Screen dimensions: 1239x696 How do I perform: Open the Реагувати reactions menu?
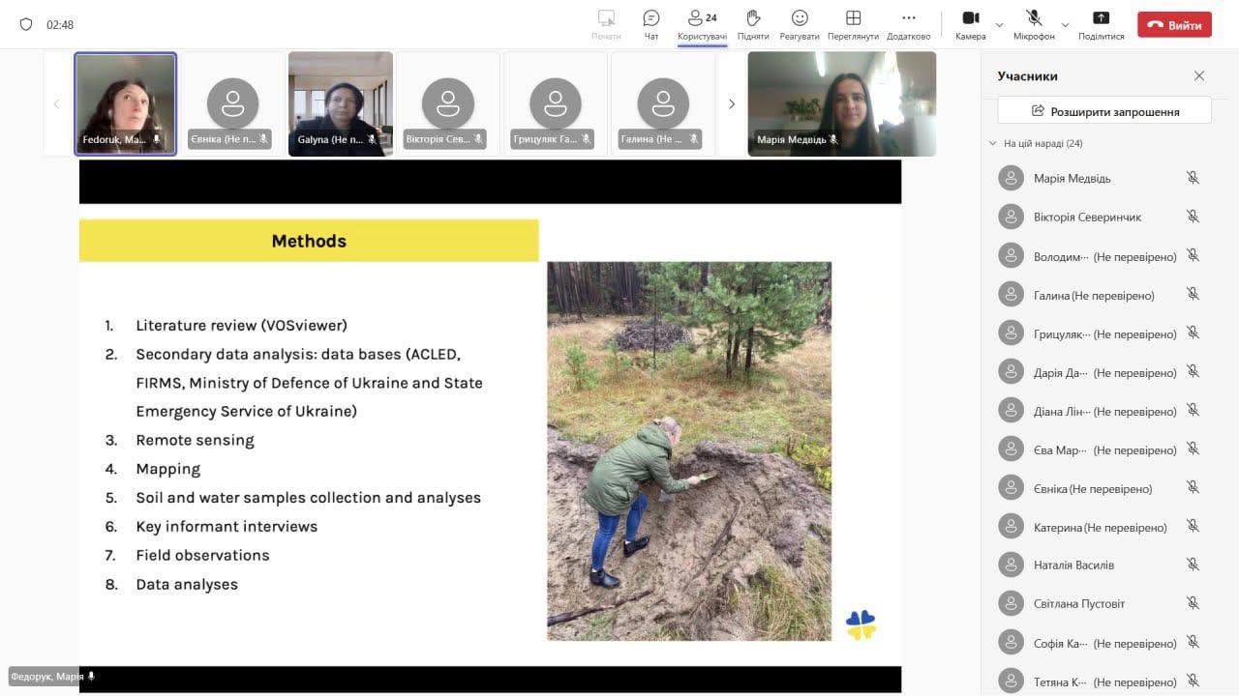click(x=800, y=18)
